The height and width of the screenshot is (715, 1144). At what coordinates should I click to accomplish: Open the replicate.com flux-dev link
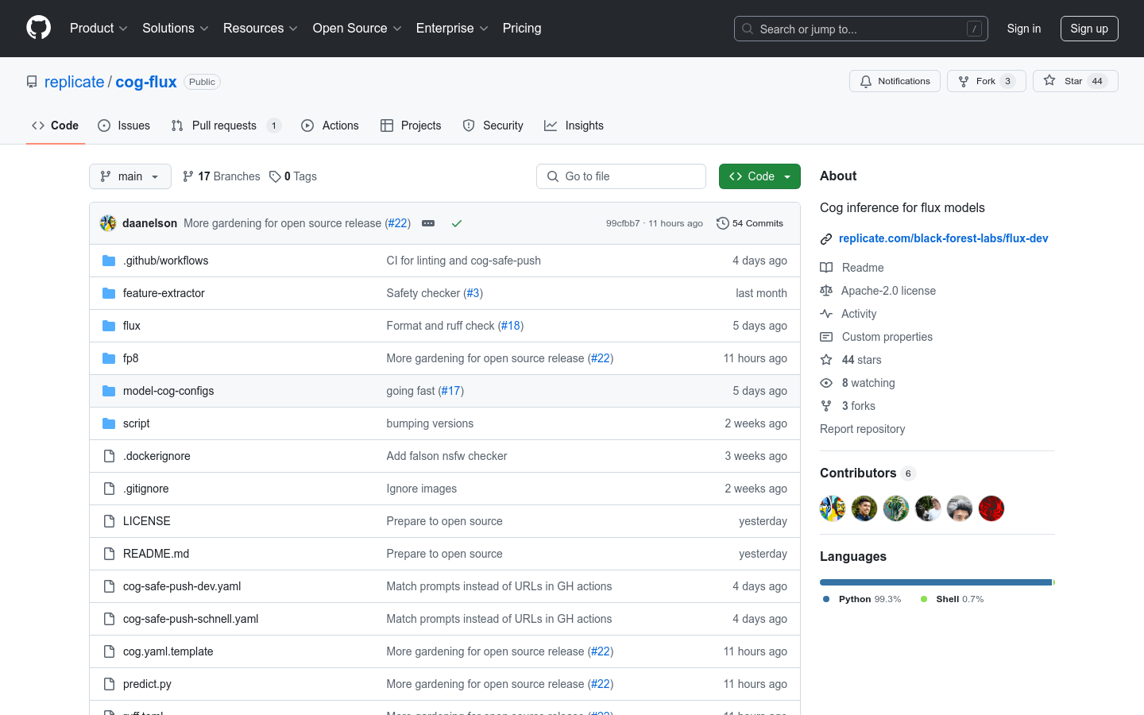[x=943, y=238]
